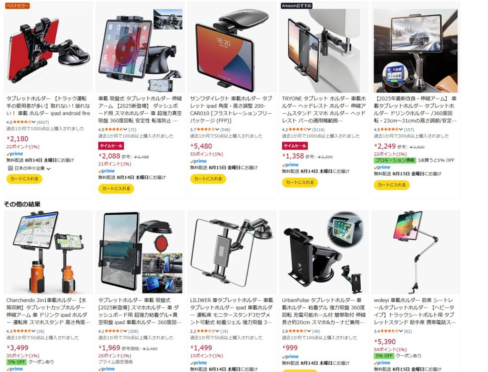Click the ベストセラー badge
Image resolution: width=488 pixels, height=372 pixels.
pos(17,6)
